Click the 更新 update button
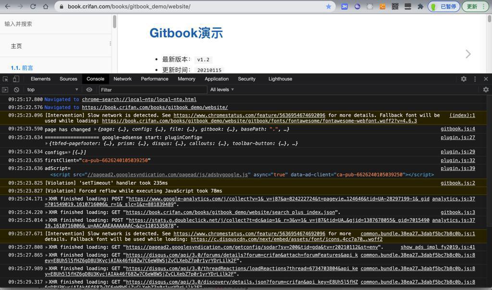This screenshot has height=290, width=492. pos(475,6)
